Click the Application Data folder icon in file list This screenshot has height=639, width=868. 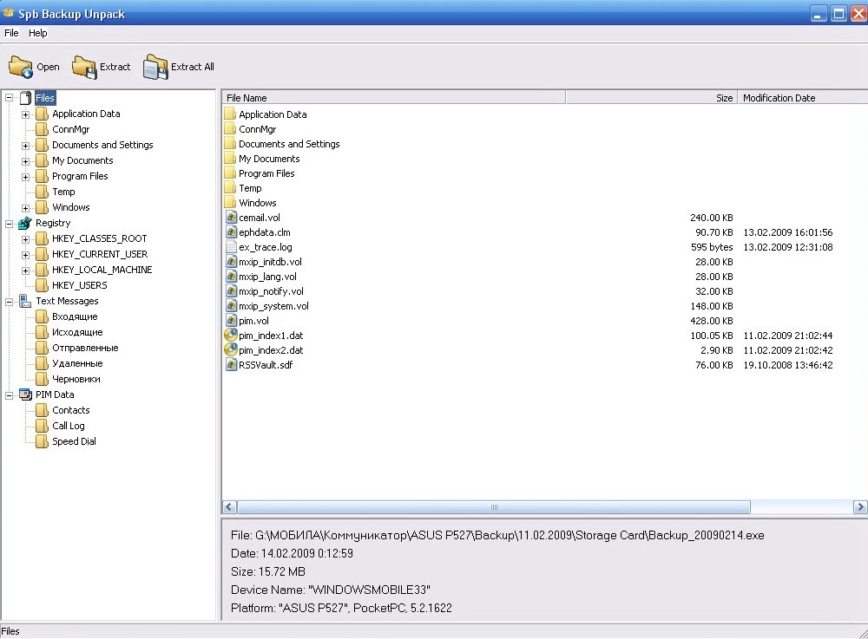[230, 114]
